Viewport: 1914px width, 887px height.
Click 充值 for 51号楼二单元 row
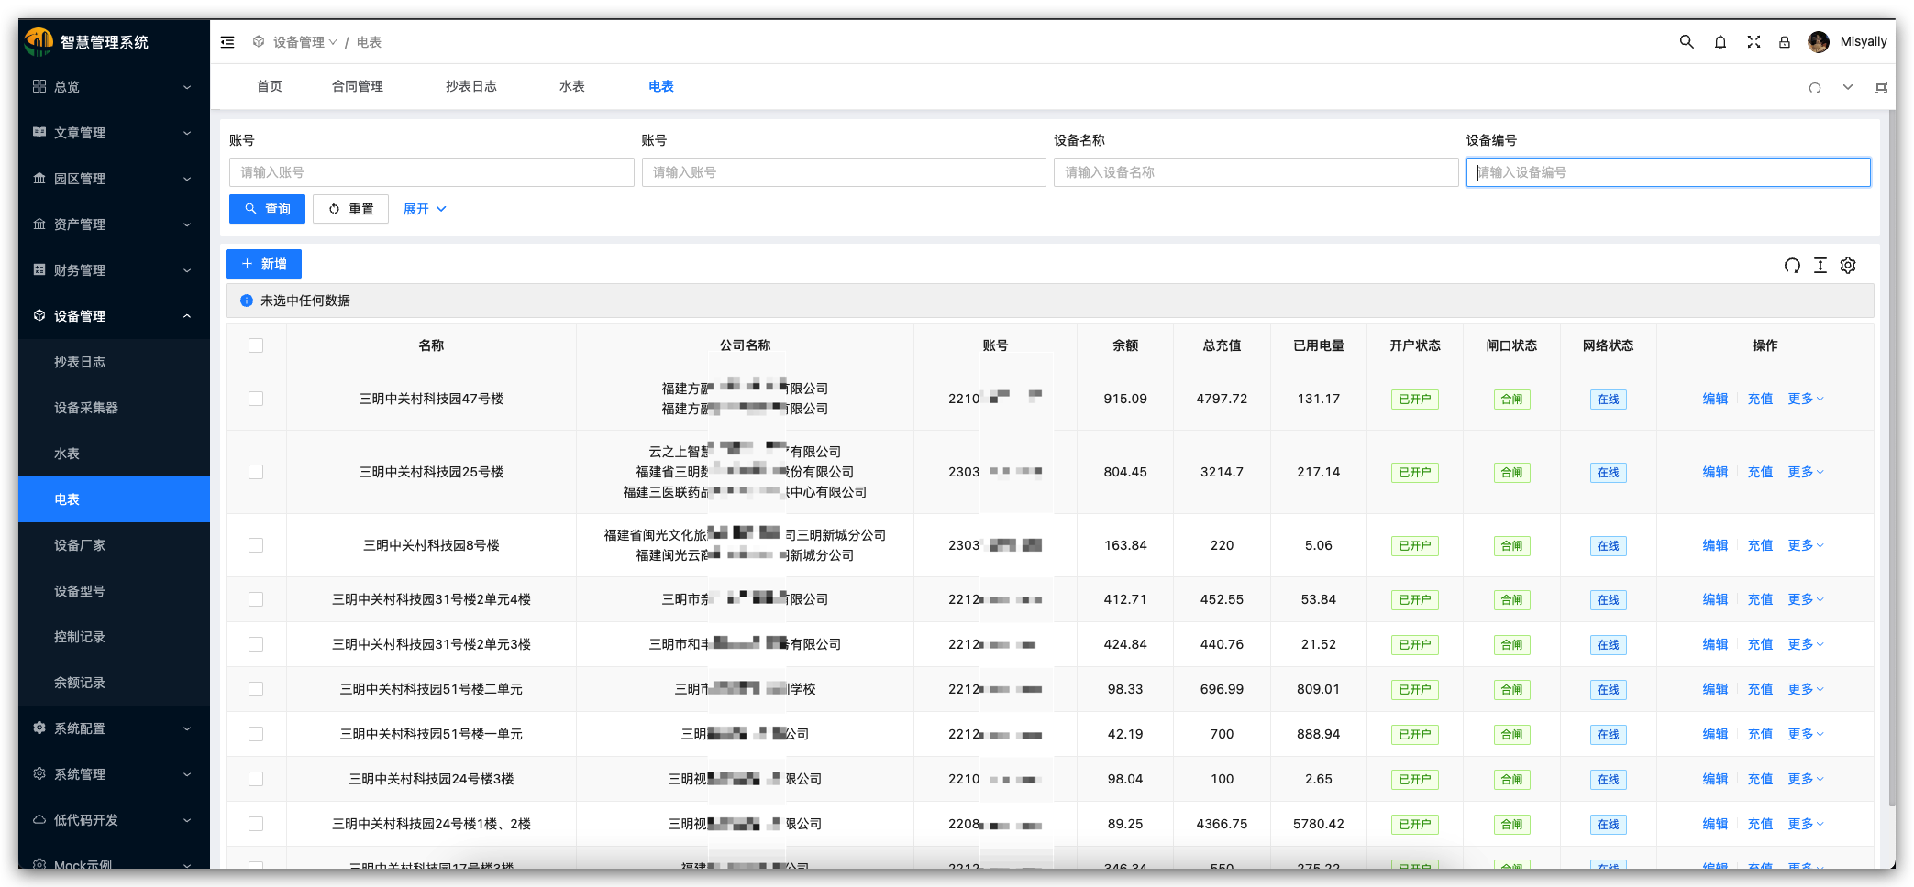coord(1760,689)
